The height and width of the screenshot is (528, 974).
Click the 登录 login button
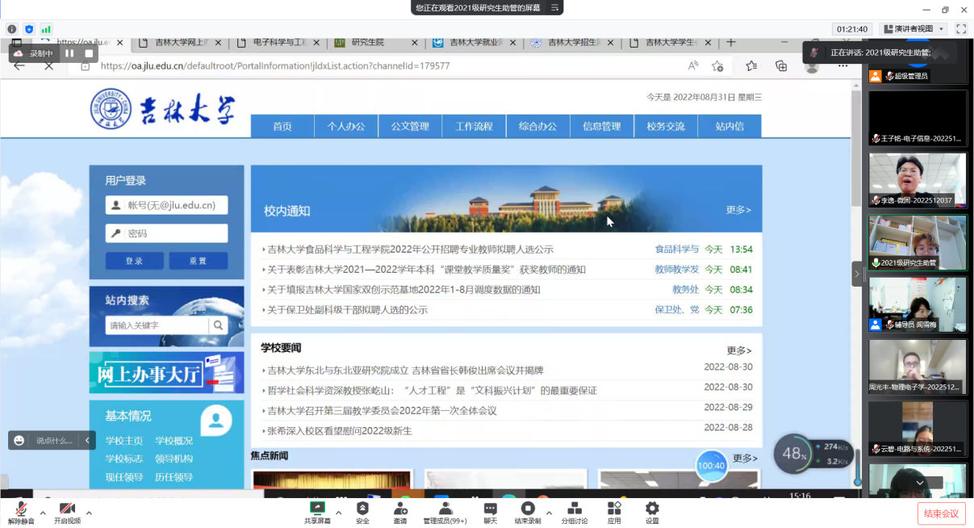(134, 261)
